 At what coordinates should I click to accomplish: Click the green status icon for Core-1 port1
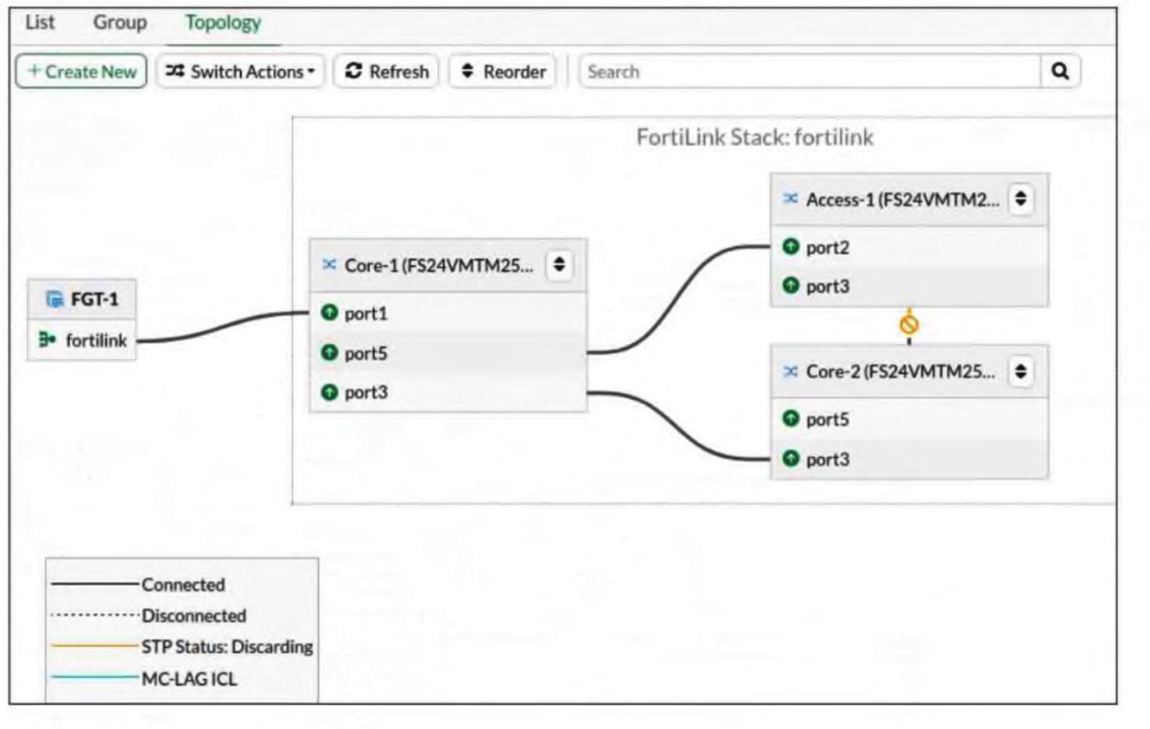(329, 313)
